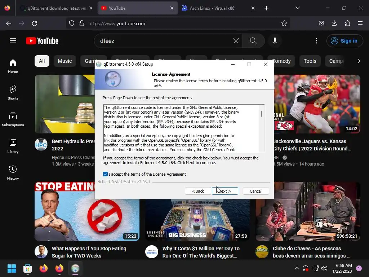The width and height of the screenshot is (369, 277).
Task: Open Windows Start menu
Action: [12, 268]
